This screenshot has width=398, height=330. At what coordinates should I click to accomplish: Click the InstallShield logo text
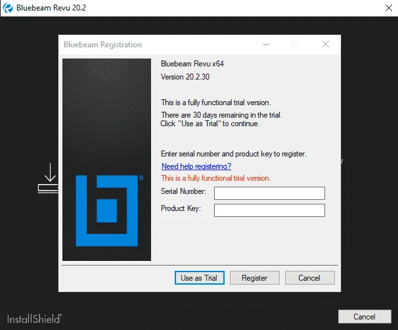pos(34,319)
